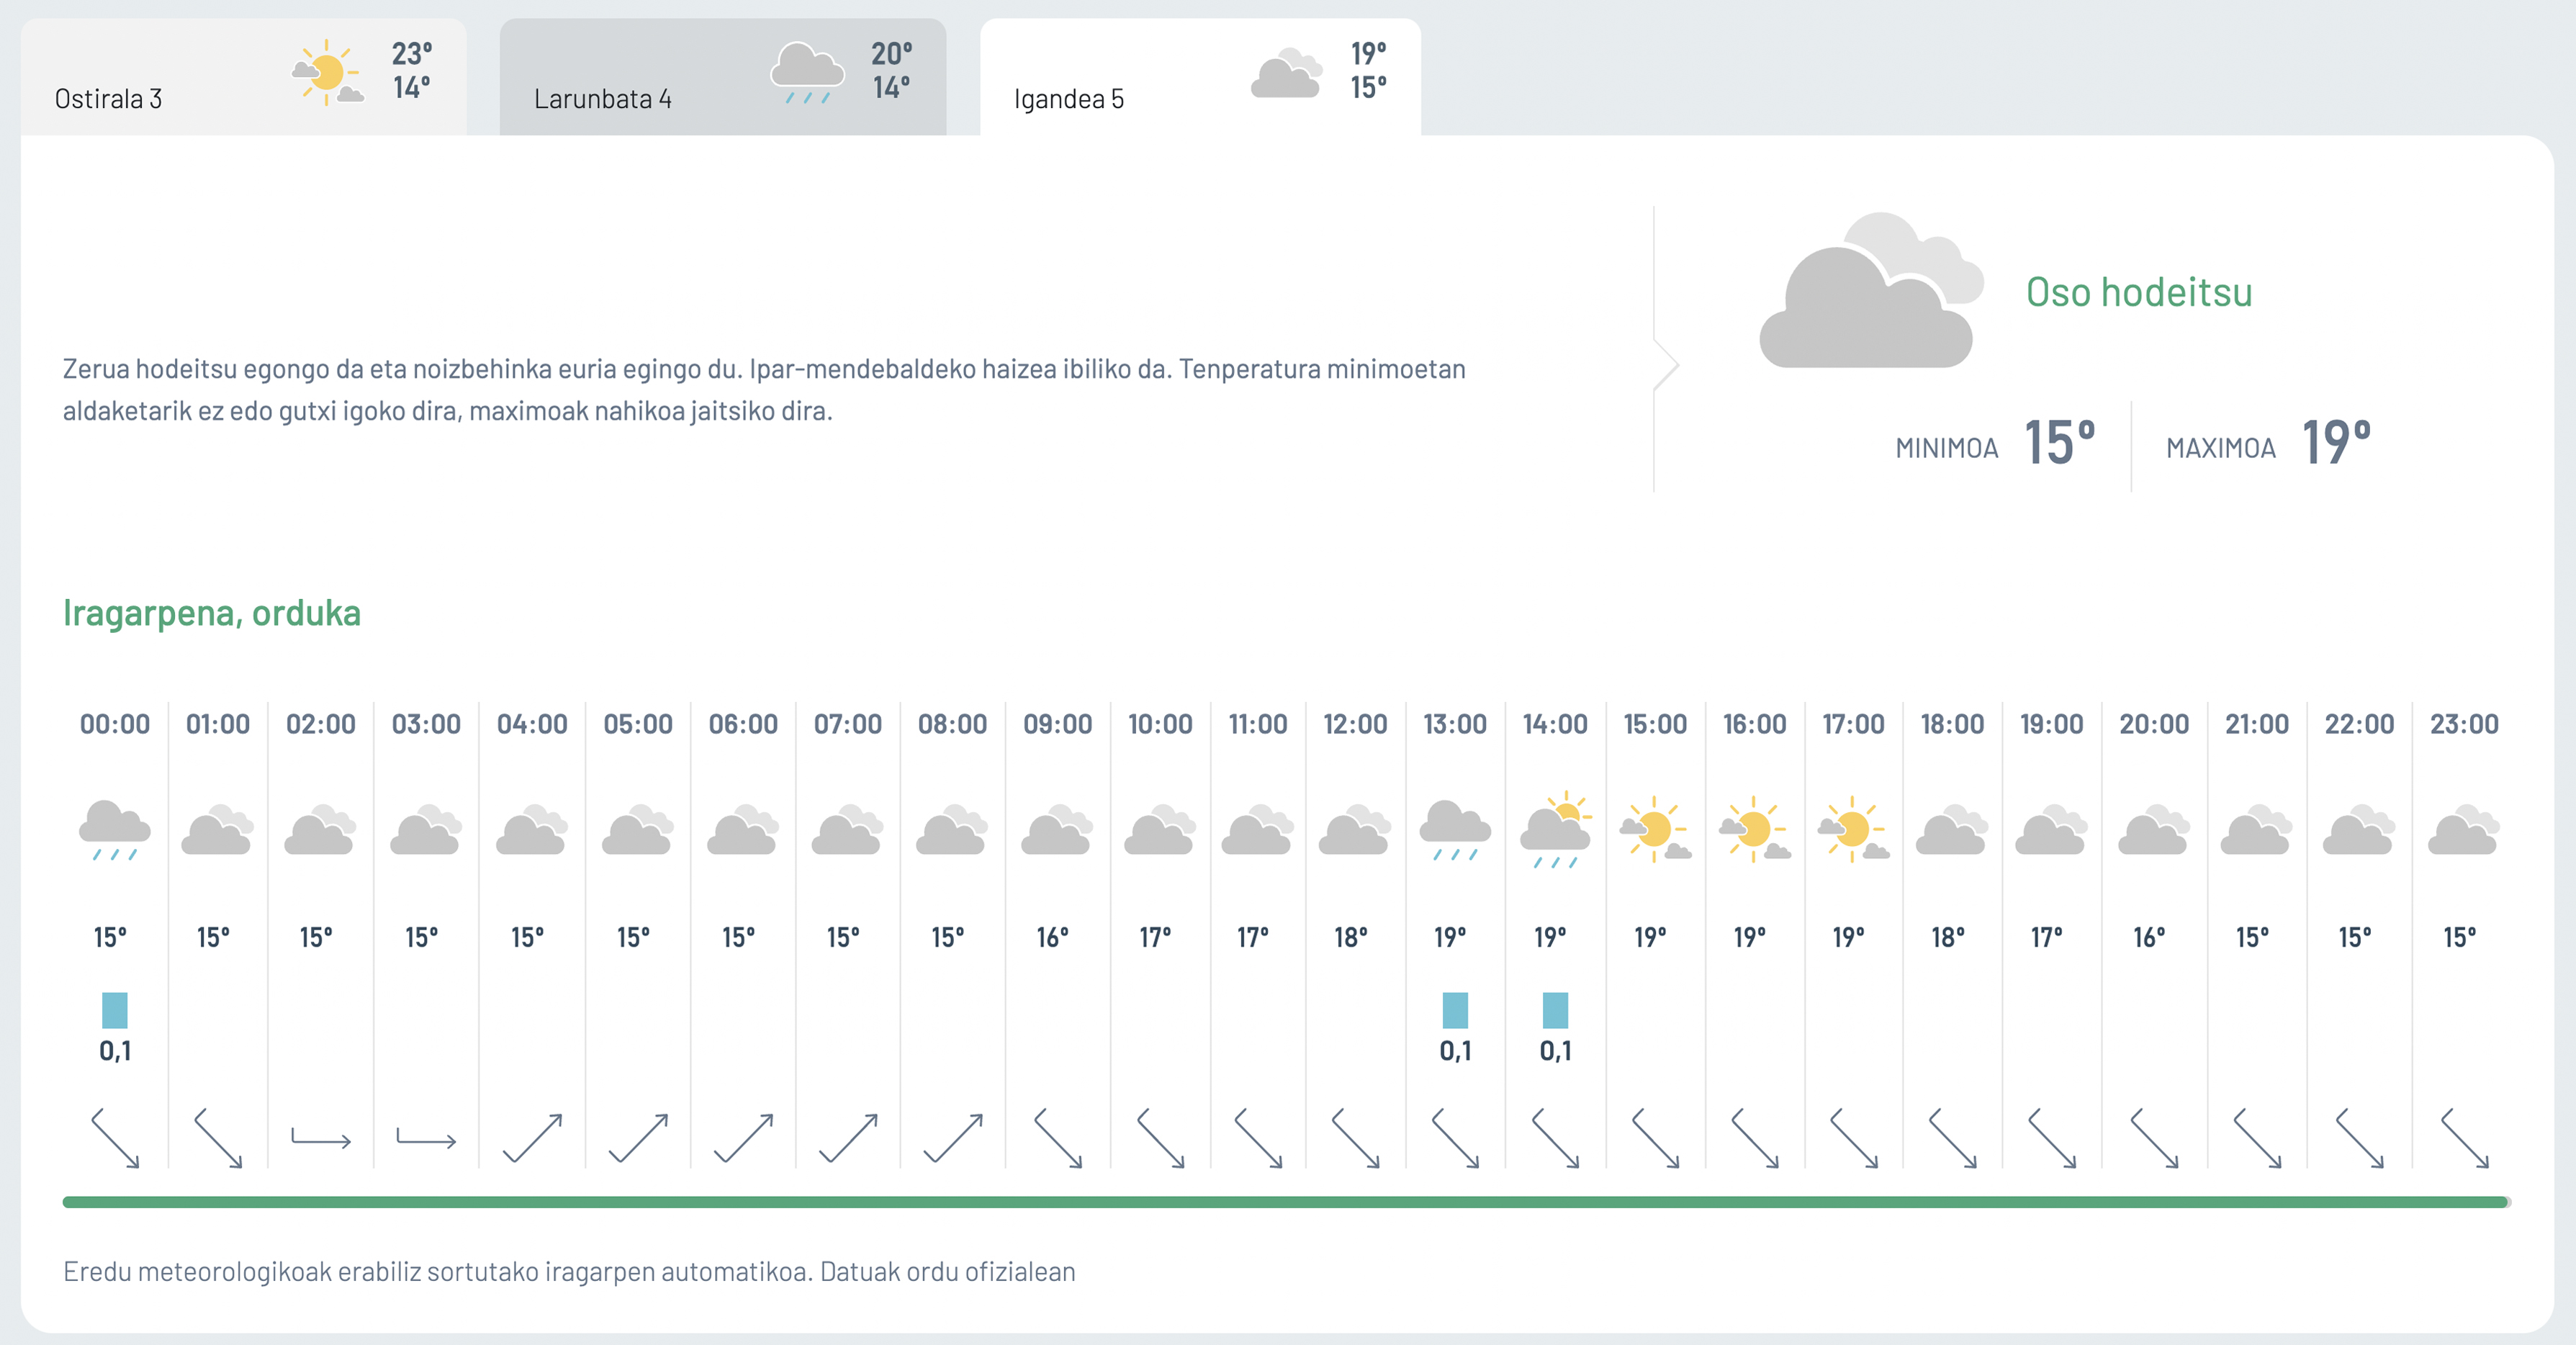
Task: Click the MINIMOA 15° value
Action: click(x=2059, y=442)
